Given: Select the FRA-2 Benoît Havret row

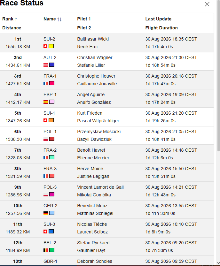Looking at the screenshot, I should point(107,154).
